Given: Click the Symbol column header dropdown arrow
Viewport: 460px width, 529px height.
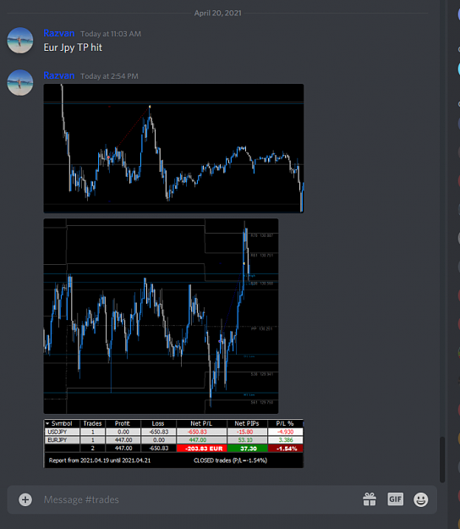Looking at the screenshot, I should click(47, 423).
